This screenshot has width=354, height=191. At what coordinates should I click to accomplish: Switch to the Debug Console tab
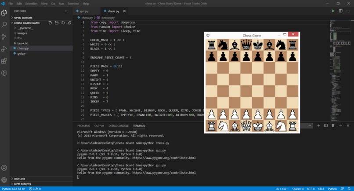coord(119,125)
